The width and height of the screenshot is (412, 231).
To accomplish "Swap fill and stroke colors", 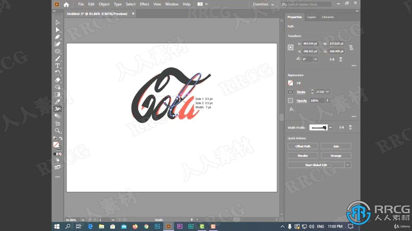I will coord(61,138).
